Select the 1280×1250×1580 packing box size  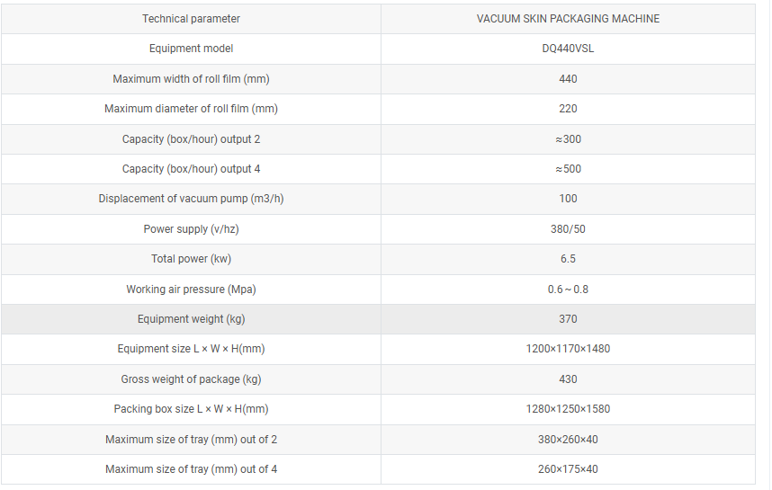[x=568, y=409]
